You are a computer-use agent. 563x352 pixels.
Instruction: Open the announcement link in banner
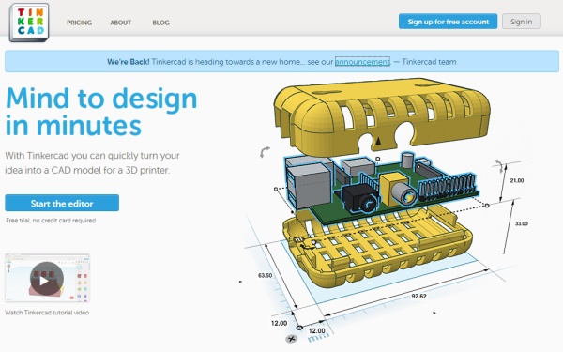pyautogui.click(x=362, y=62)
